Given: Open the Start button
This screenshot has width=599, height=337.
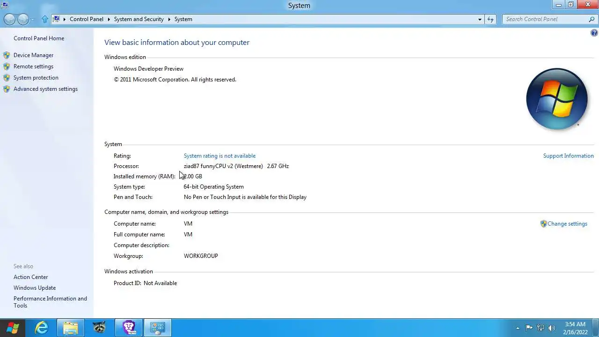Looking at the screenshot, I should (13, 328).
